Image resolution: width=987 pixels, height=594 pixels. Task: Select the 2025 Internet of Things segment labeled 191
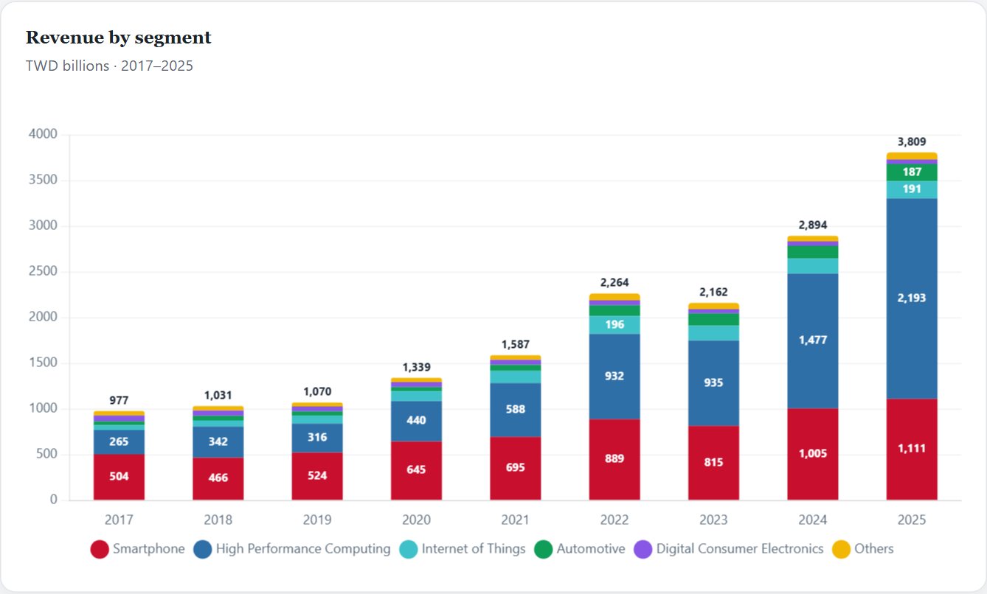(x=912, y=189)
